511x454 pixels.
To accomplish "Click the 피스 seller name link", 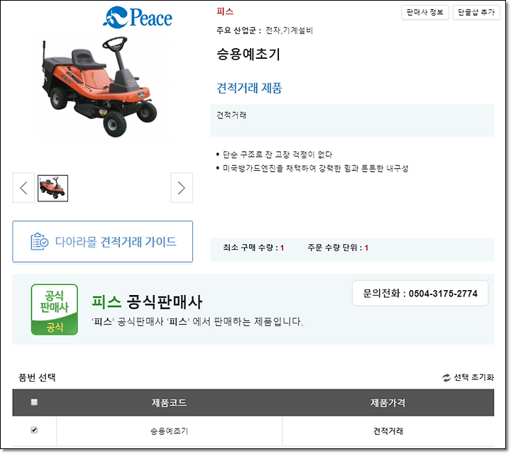I will pyautogui.click(x=225, y=12).
